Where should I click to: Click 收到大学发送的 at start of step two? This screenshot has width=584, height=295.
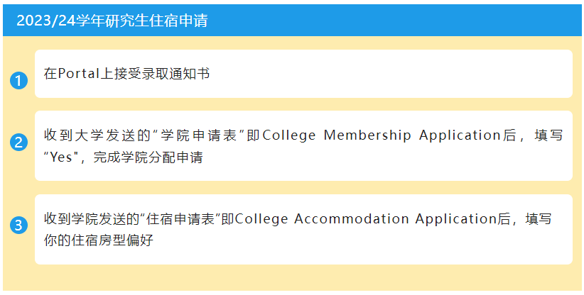(98, 135)
